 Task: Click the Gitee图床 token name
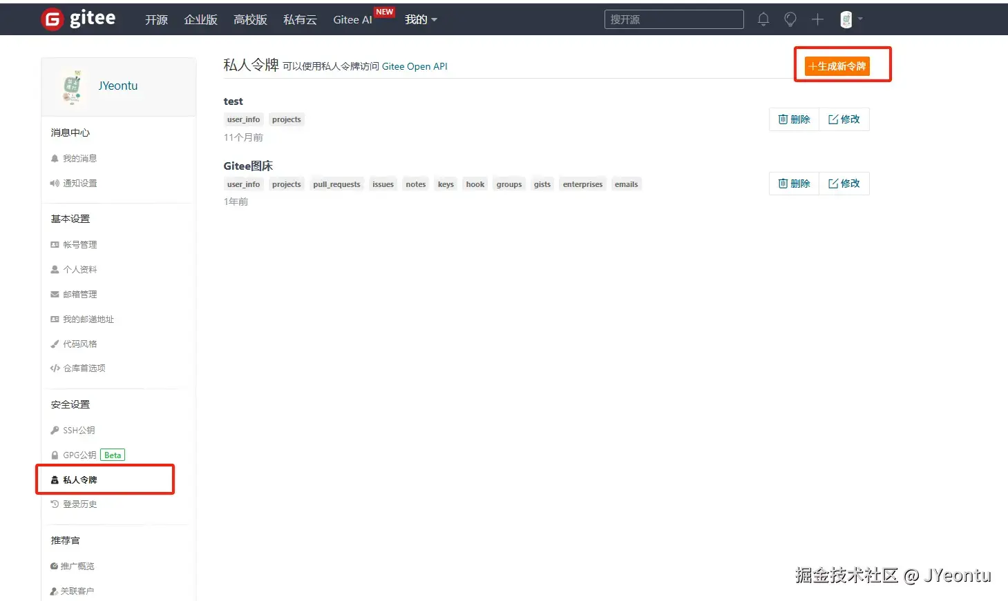click(248, 166)
